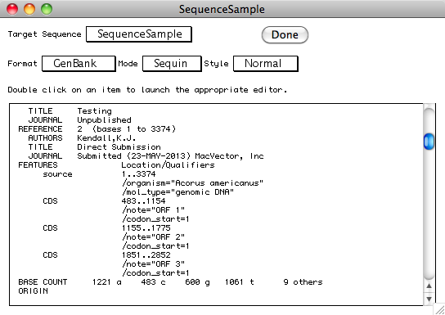Select the /organism="Acorus americanus" qualifier
Image resolution: width=445 pixels, height=315 pixels.
(193, 183)
